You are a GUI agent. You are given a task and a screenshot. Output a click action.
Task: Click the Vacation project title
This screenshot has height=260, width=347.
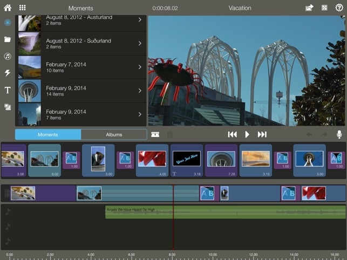coord(240,8)
